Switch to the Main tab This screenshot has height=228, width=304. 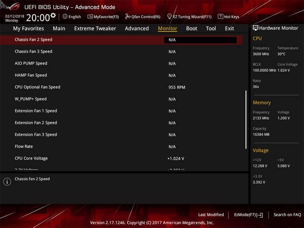click(x=59, y=29)
